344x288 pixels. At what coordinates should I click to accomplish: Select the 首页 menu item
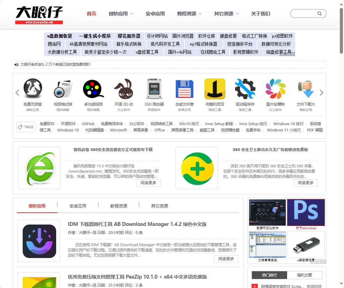coord(91,13)
